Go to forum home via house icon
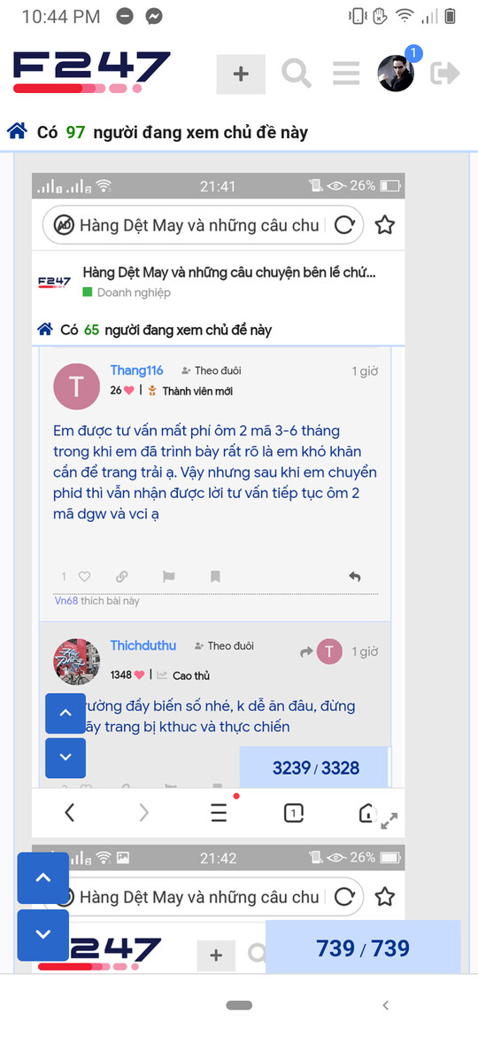Screen dimensions: 478x1037 click(x=17, y=131)
